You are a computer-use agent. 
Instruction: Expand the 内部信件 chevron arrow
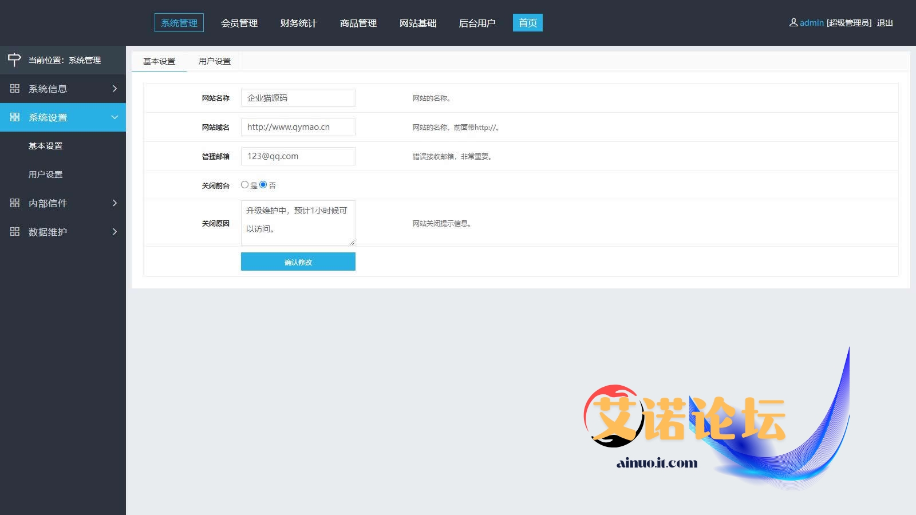click(114, 203)
